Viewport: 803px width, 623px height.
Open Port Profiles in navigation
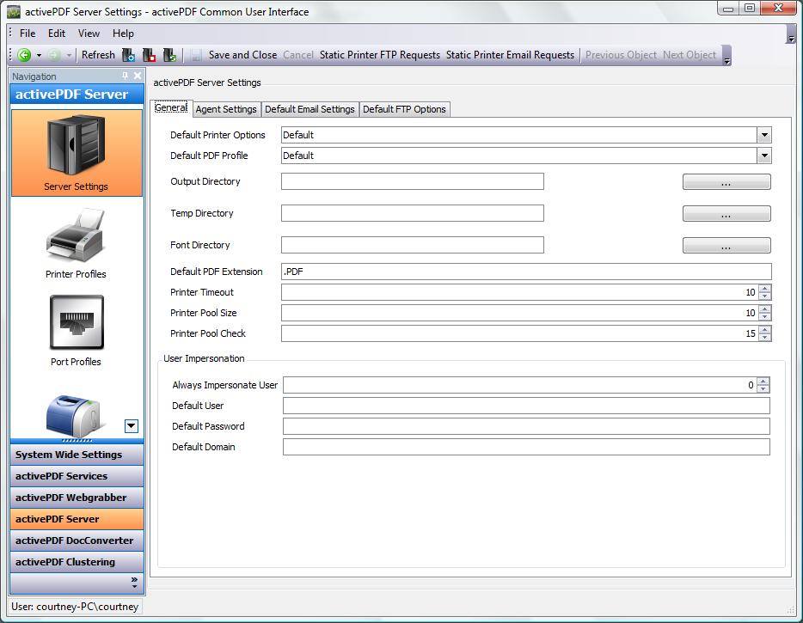pyautogui.click(x=77, y=331)
